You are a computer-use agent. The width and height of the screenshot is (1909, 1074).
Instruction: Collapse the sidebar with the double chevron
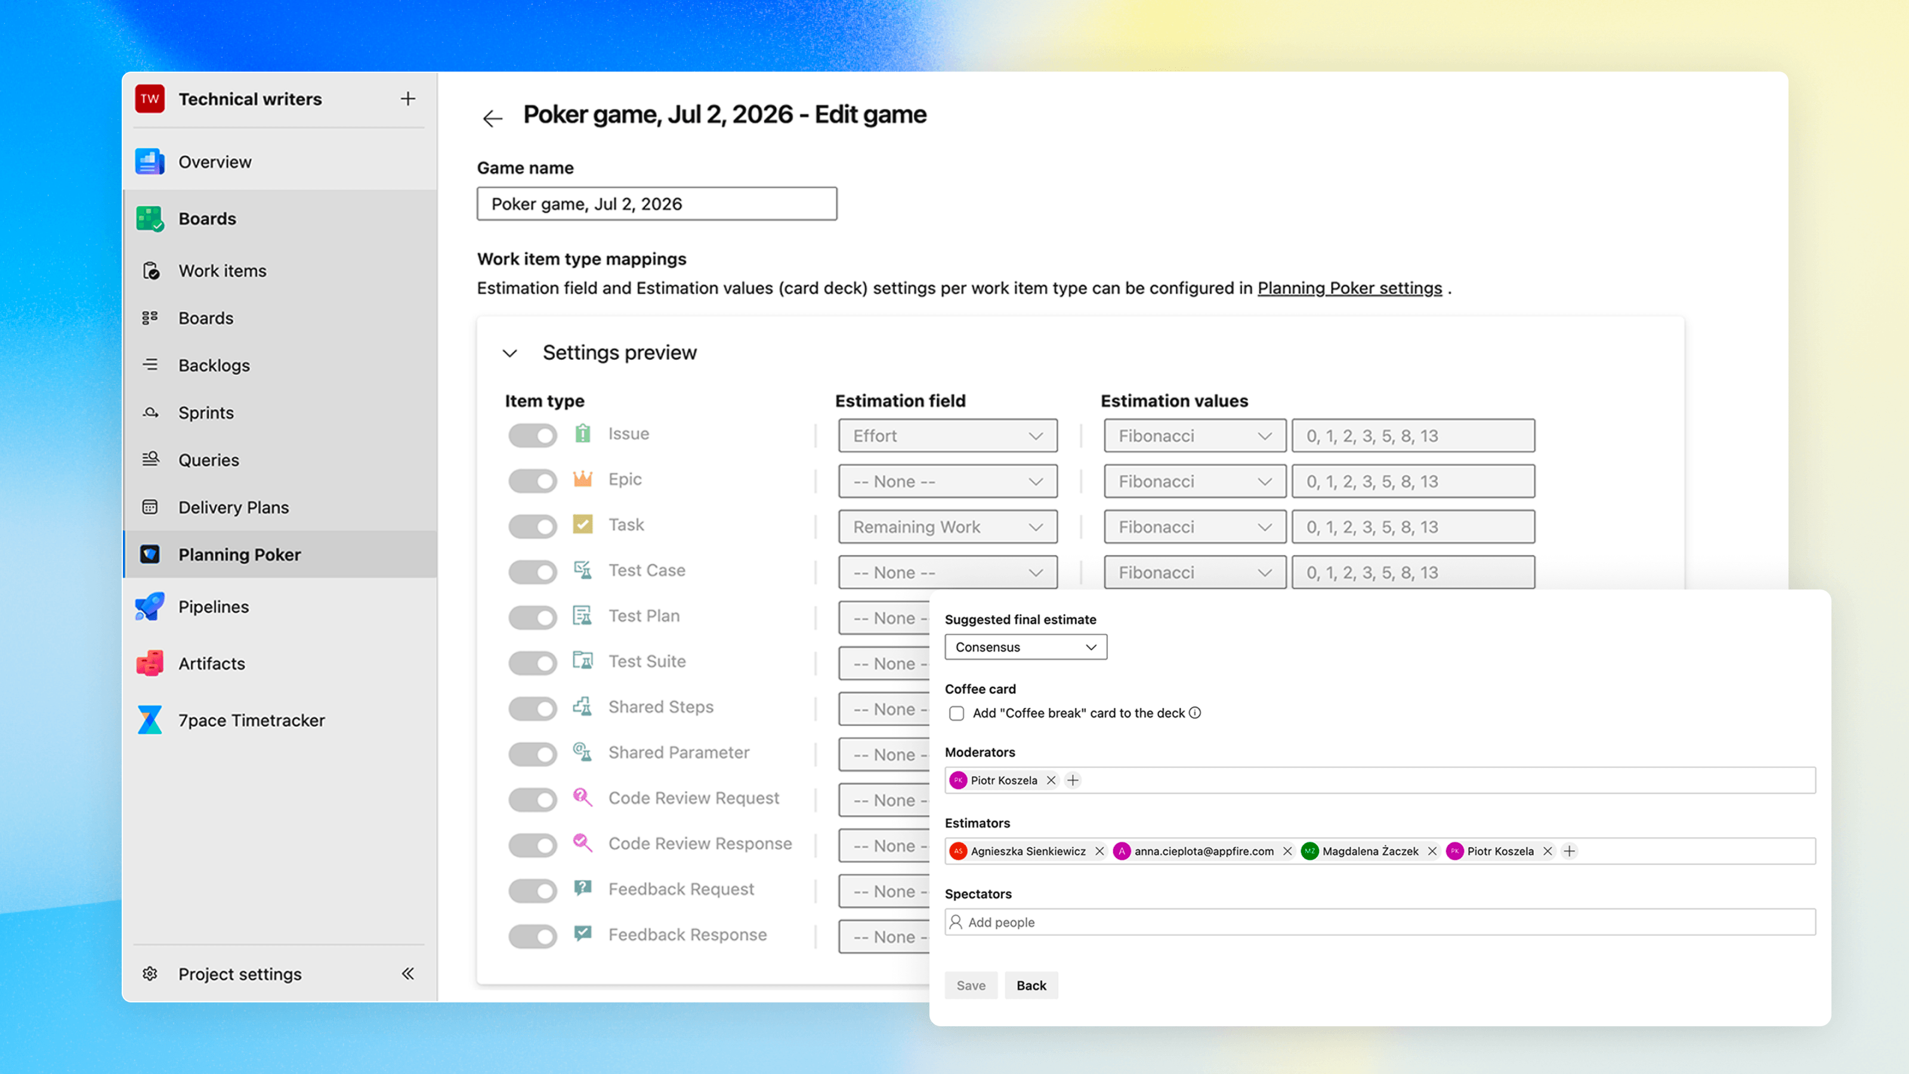pos(407,973)
